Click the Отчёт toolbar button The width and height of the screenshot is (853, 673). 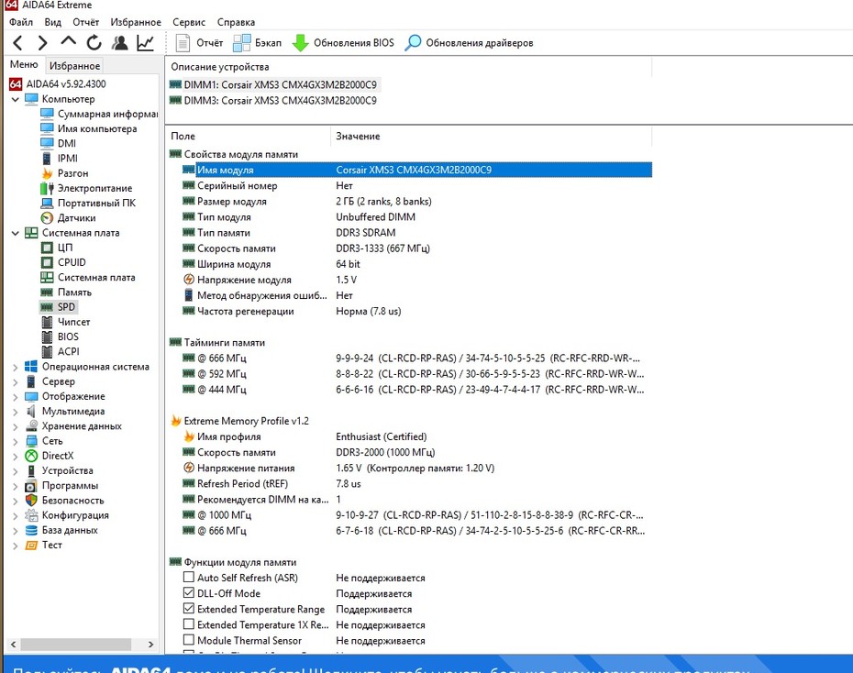(x=199, y=43)
